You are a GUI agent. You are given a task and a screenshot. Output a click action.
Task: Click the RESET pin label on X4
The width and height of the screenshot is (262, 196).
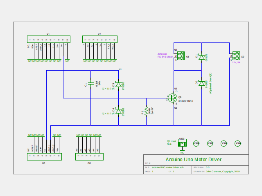[x=36, y=148]
